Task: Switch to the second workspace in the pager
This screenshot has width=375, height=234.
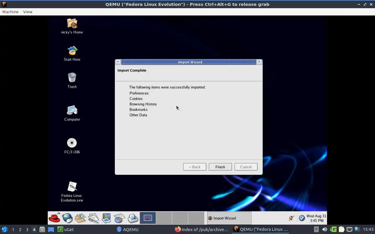Action: pos(164,218)
